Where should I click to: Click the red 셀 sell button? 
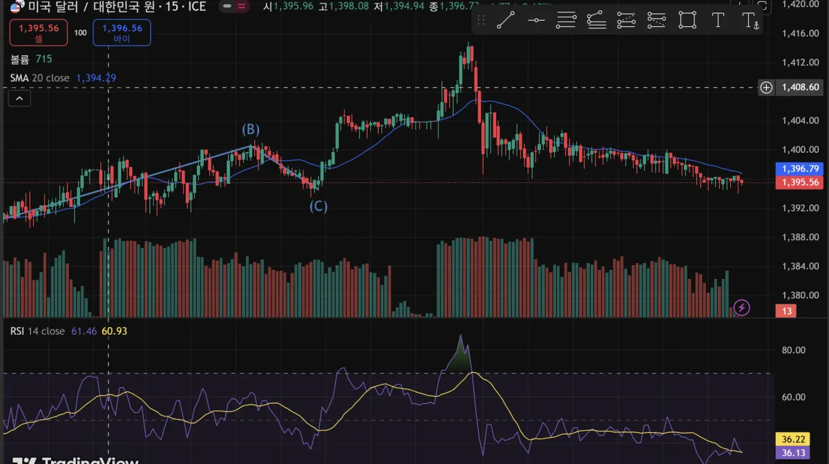(39, 32)
